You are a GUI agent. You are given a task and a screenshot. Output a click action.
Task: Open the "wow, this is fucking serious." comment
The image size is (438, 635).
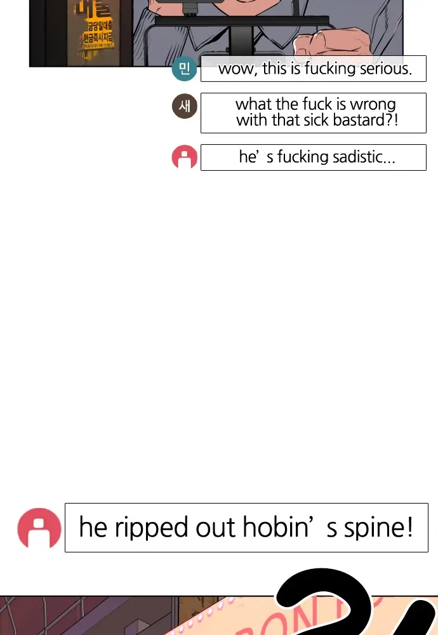[314, 69]
